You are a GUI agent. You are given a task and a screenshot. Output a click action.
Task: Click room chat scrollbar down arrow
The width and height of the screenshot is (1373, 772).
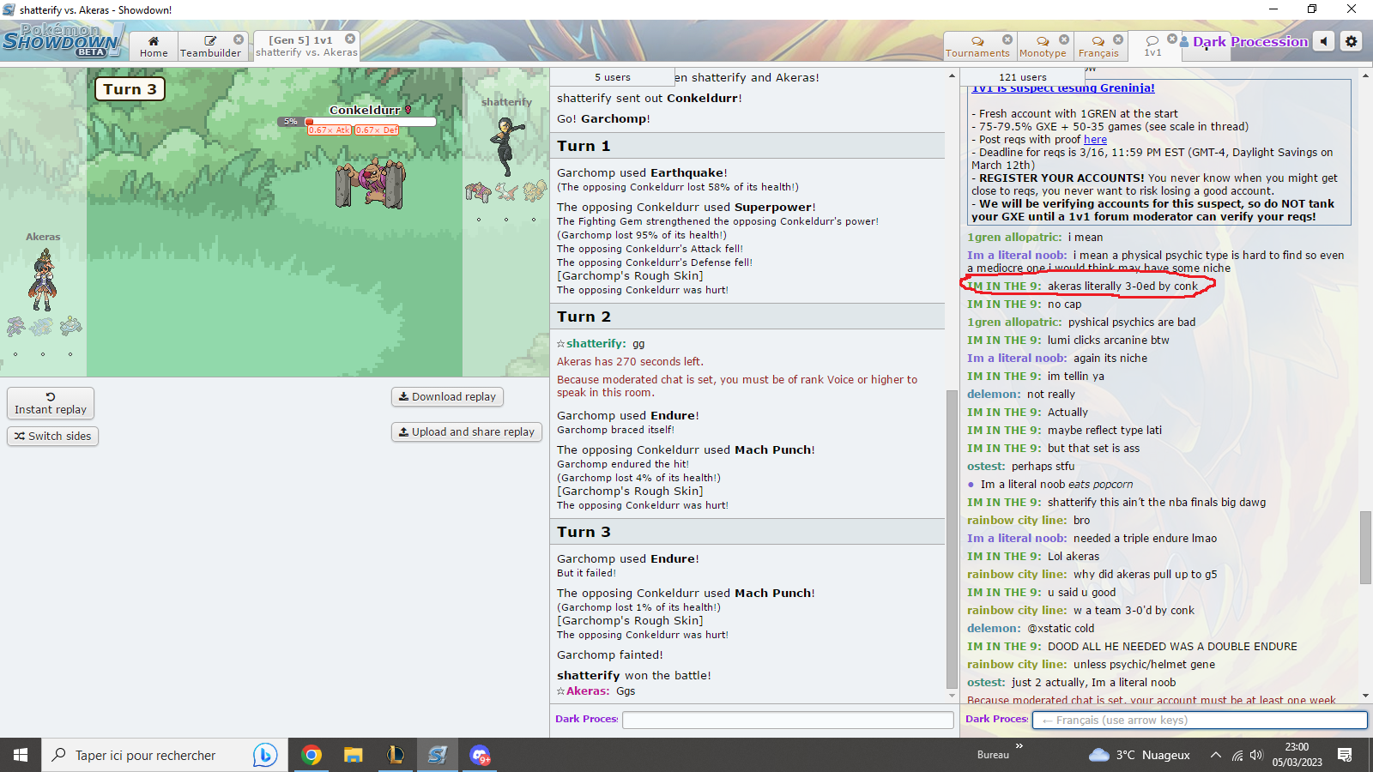pyautogui.click(x=1365, y=696)
